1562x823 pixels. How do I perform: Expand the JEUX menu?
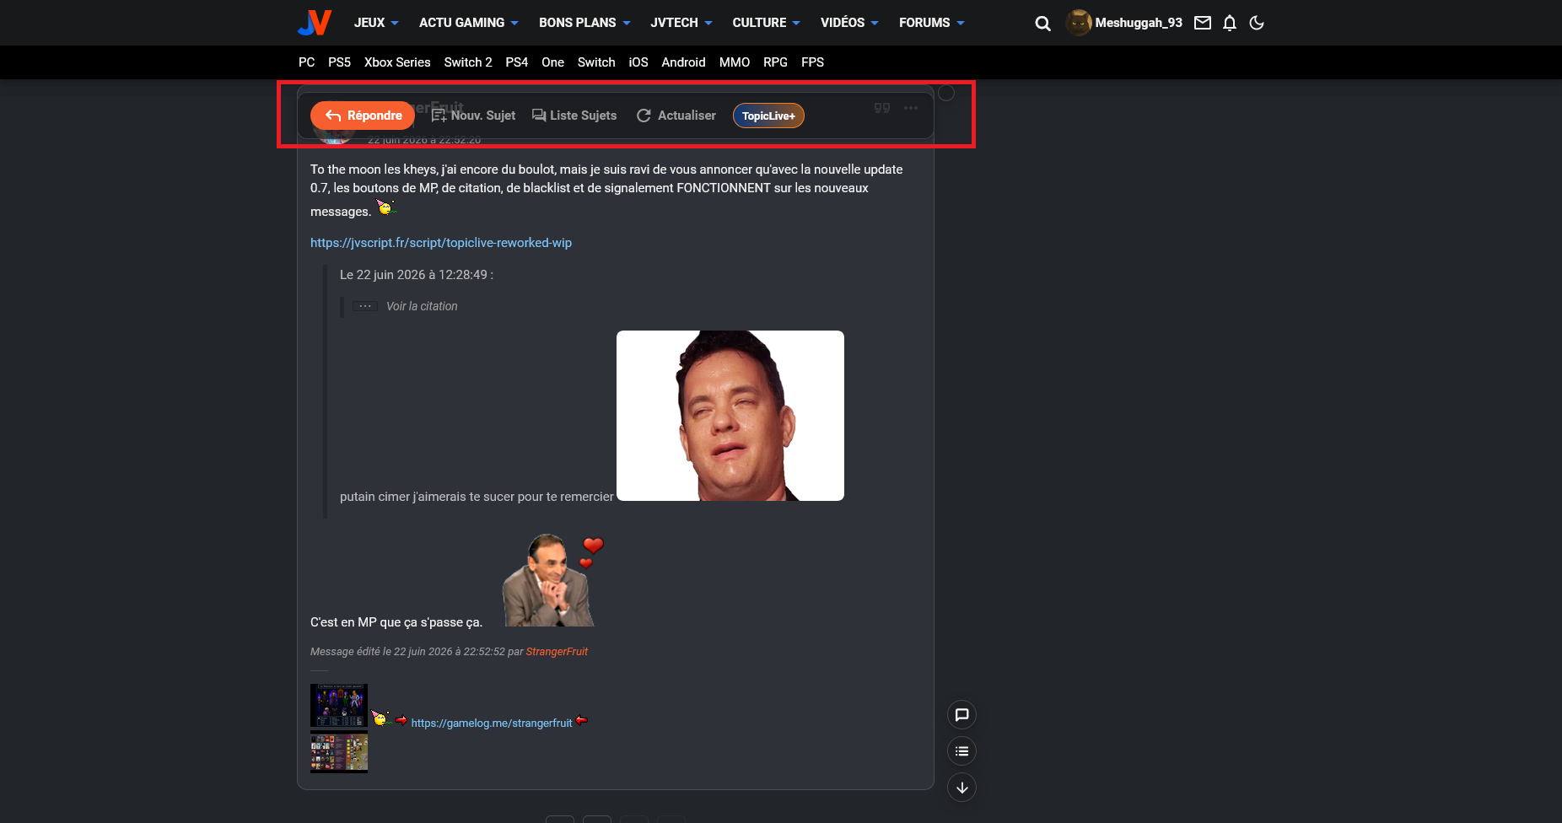(376, 23)
